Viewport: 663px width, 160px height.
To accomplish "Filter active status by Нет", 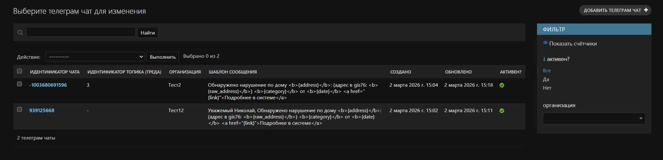I will 547,88.
